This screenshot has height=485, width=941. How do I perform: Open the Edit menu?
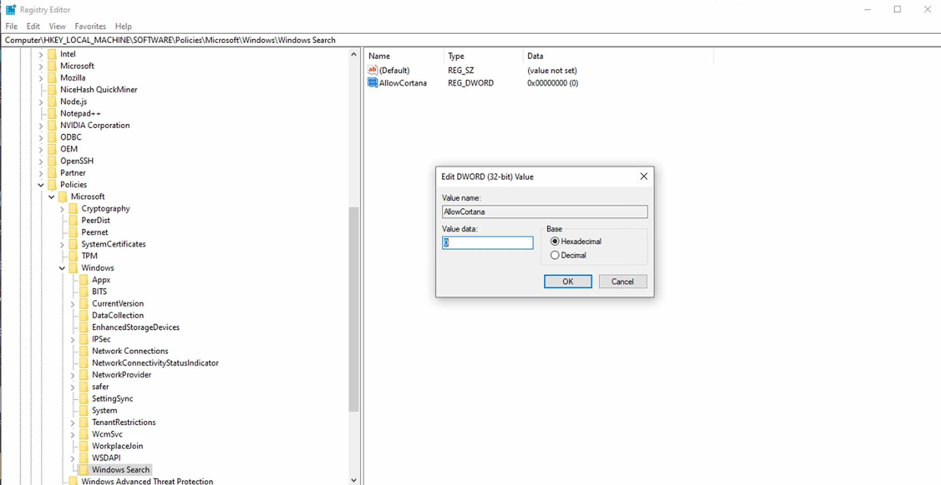33,26
